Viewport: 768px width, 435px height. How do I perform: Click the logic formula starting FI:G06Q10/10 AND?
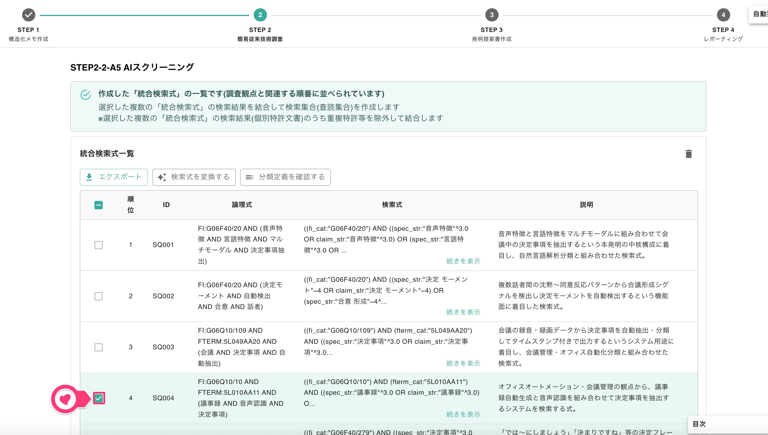point(240,398)
